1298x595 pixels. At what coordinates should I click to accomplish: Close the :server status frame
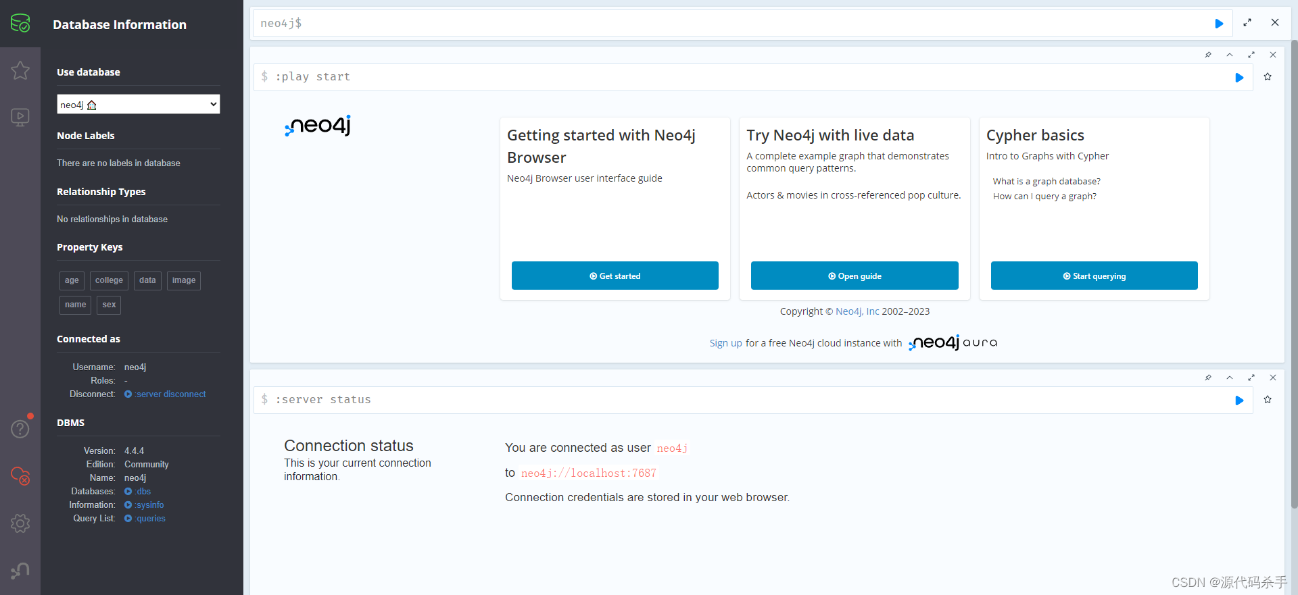(x=1273, y=378)
